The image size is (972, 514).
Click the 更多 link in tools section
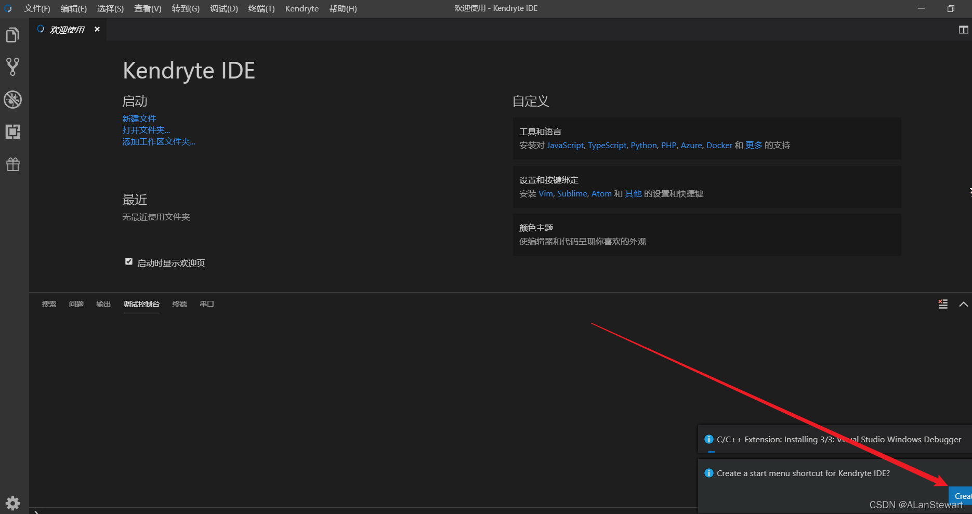tap(754, 145)
